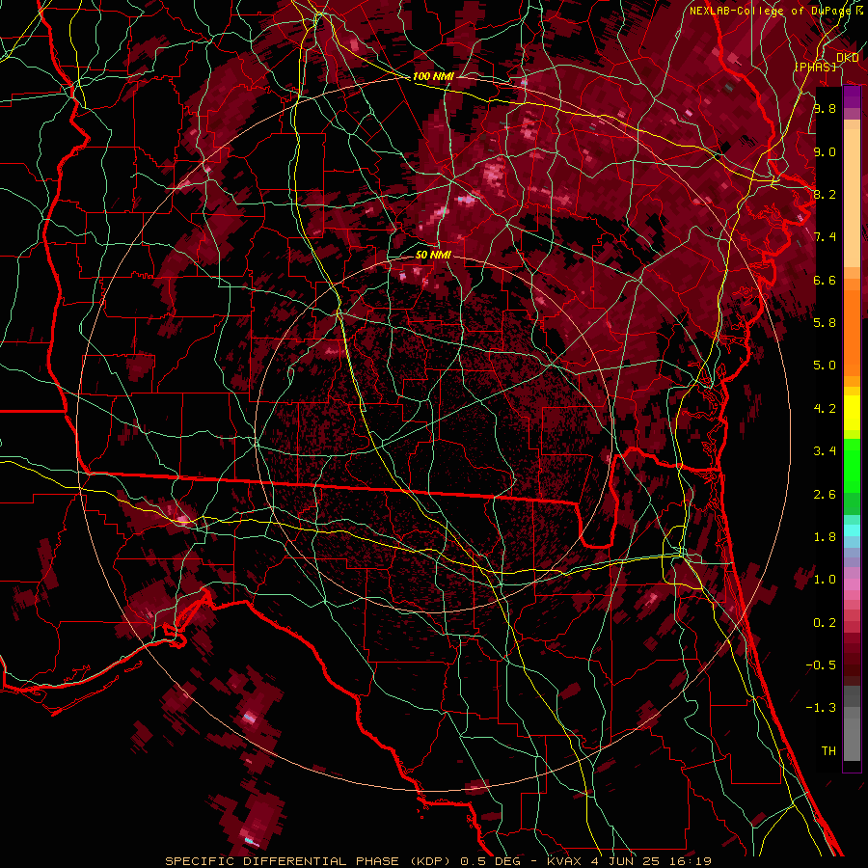Click the 3.4 value on the scale
Screen dimensions: 868x868
point(825,451)
